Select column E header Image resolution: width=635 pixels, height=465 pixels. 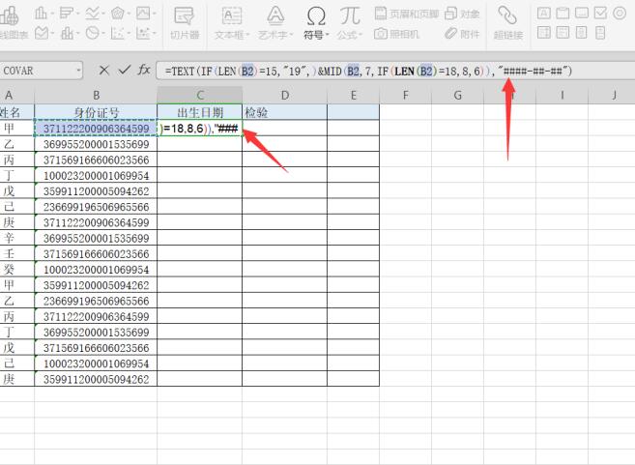coord(353,95)
